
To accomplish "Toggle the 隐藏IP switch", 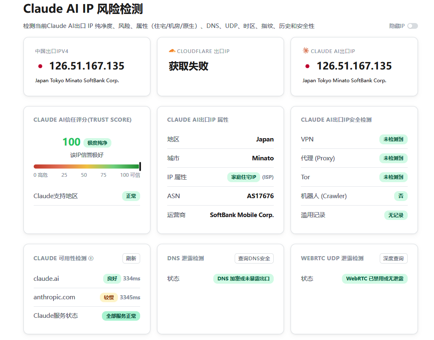I will click(412, 26).
